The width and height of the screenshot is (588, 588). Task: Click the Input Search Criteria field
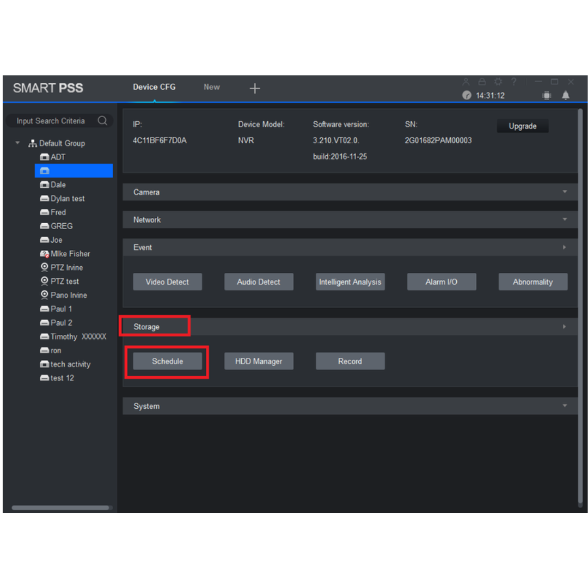click(59, 121)
